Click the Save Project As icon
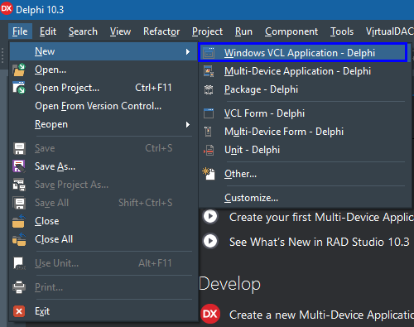The height and width of the screenshot is (327, 414). 19,185
